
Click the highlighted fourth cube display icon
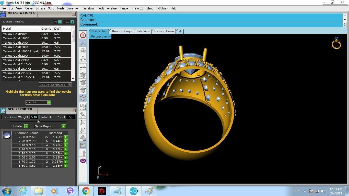click(x=83, y=98)
